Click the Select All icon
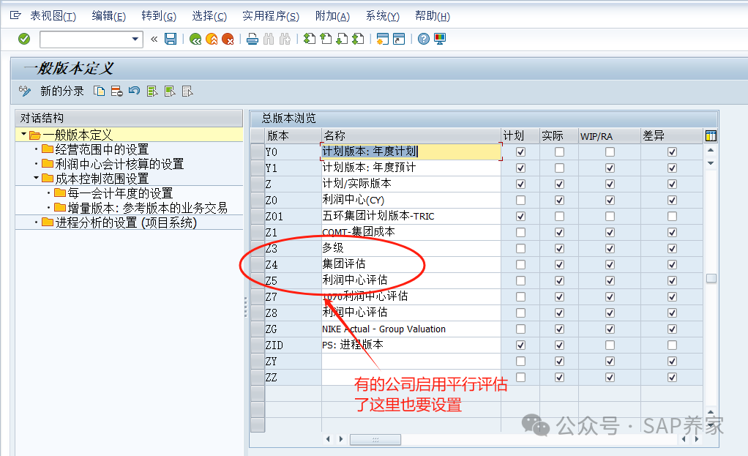Image resolution: width=748 pixels, height=456 pixels. 152,91
